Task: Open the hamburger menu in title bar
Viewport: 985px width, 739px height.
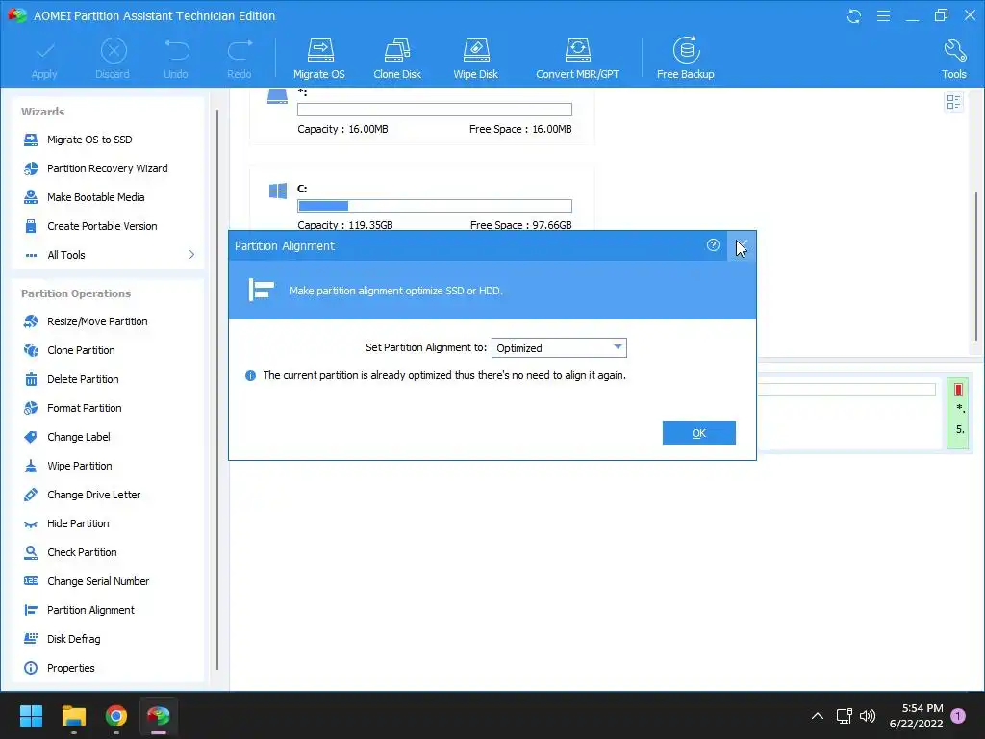Action: tap(883, 15)
